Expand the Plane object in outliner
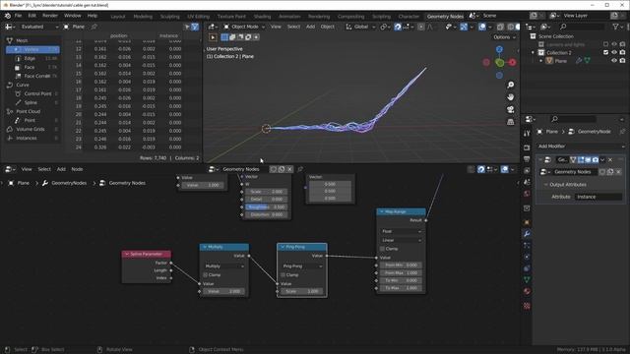 540,61
